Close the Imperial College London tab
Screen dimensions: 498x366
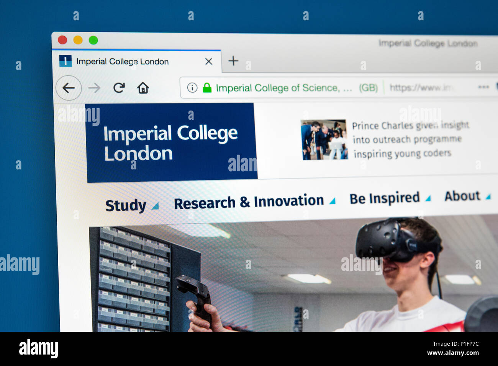coord(208,61)
